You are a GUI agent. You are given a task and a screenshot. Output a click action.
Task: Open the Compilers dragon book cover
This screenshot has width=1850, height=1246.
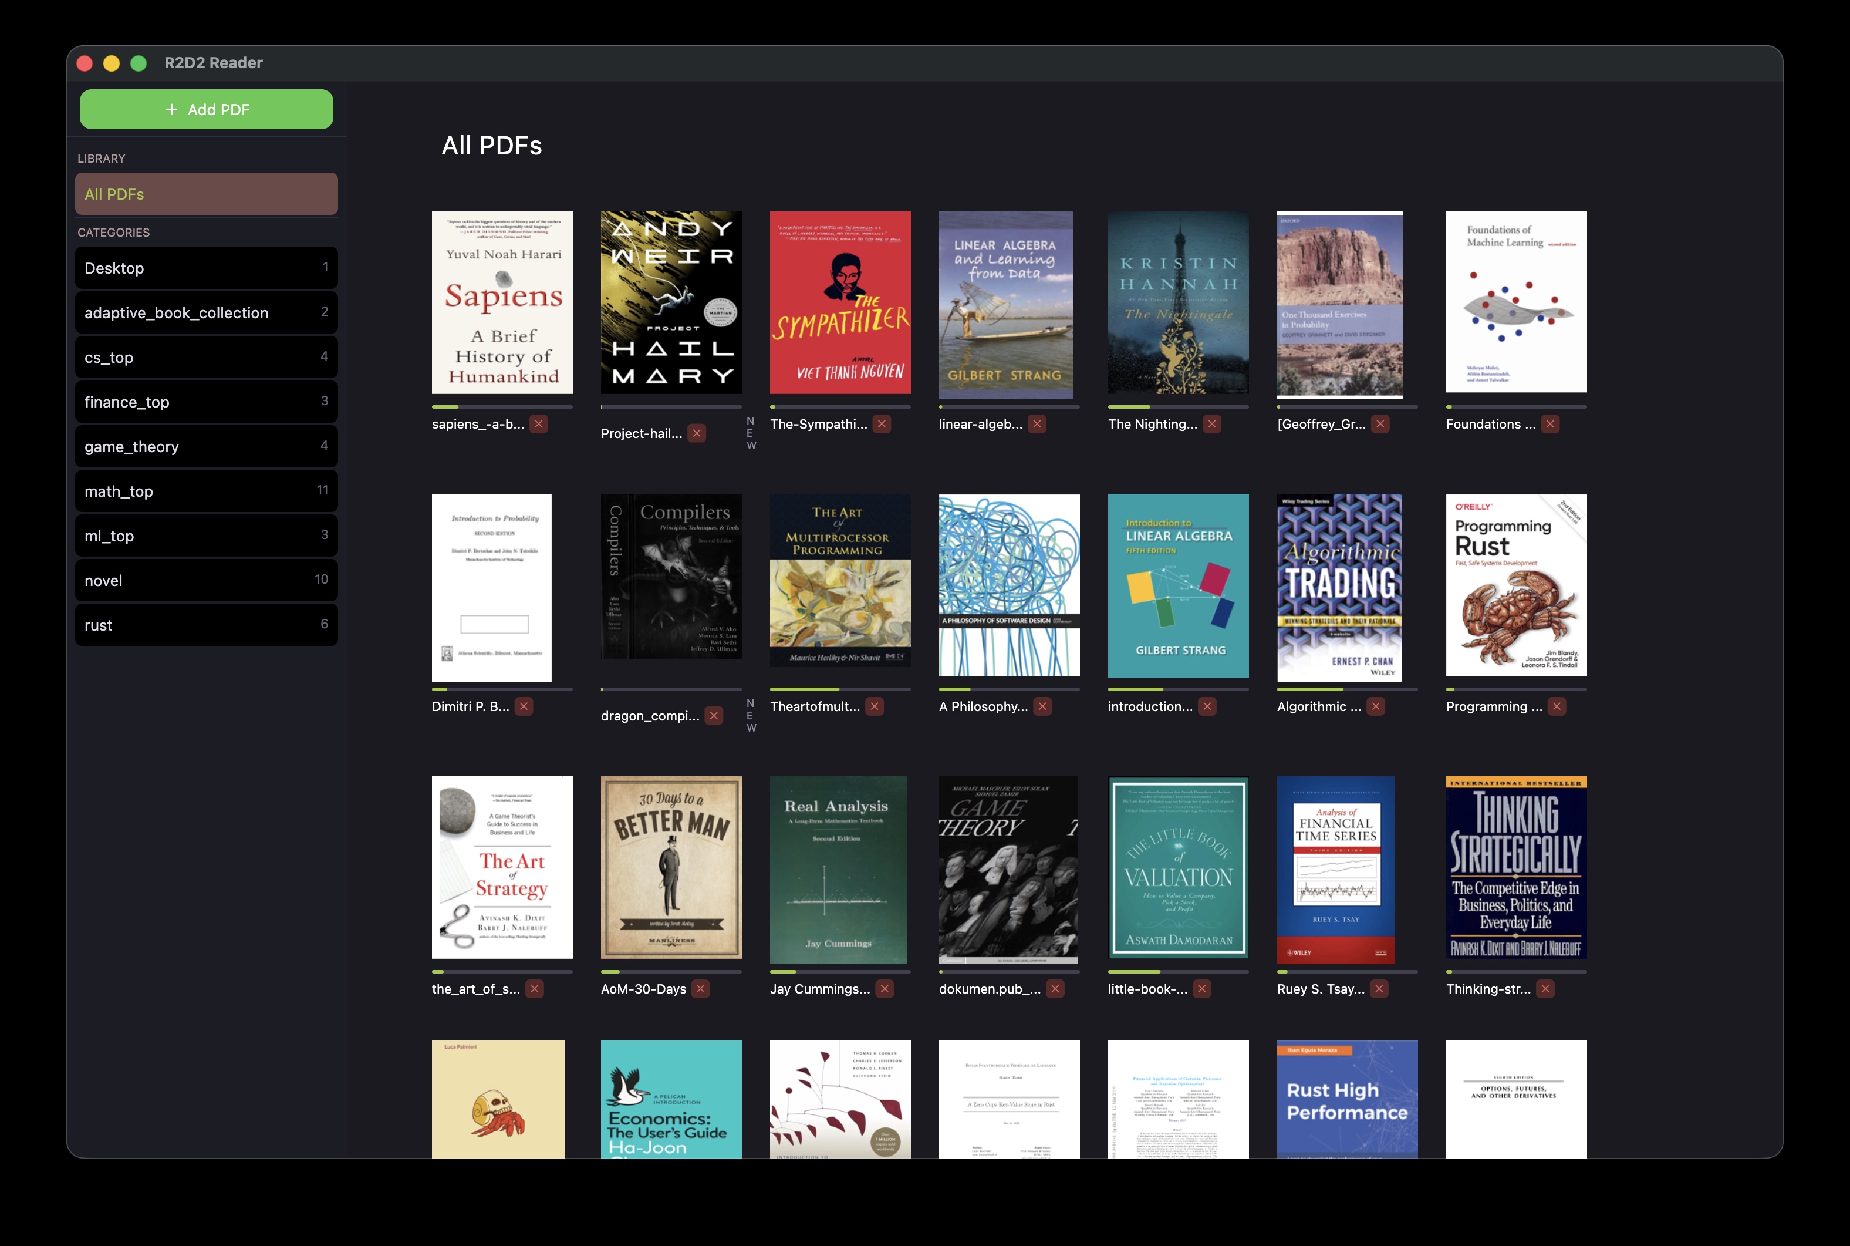(x=671, y=576)
